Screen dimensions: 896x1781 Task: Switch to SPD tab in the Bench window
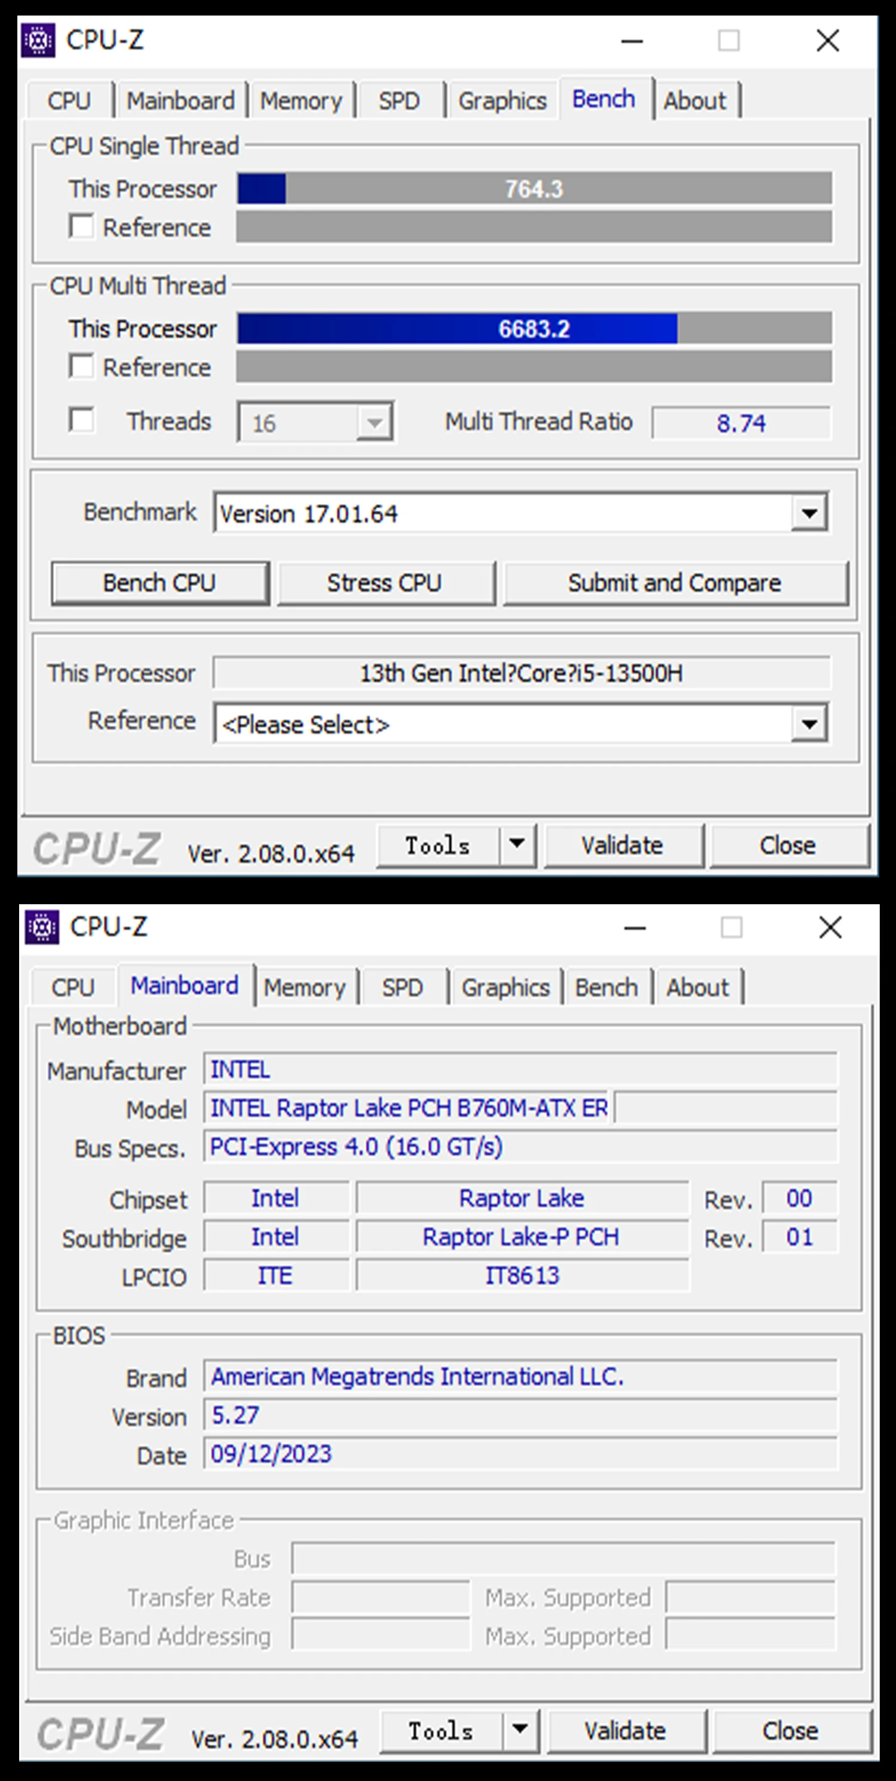click(x=399, y=101)
